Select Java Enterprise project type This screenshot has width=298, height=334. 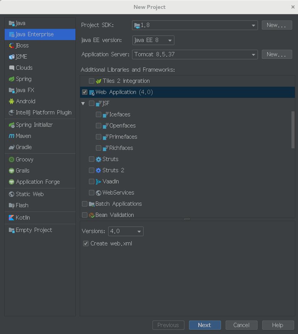[40, 35]
